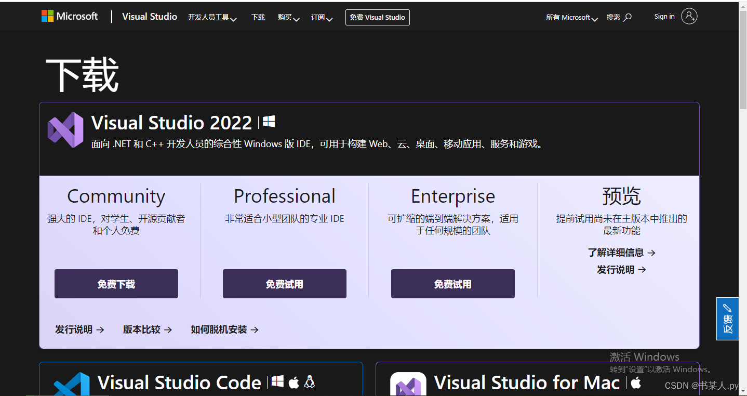Viewport: 747px width, 396px height.
Task: Click the Microsoft logo
Action: (70, 16)
